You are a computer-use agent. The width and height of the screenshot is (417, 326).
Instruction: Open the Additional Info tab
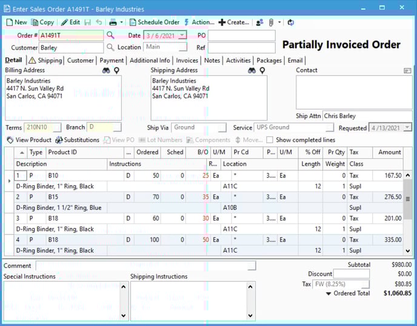coord(150,61)
